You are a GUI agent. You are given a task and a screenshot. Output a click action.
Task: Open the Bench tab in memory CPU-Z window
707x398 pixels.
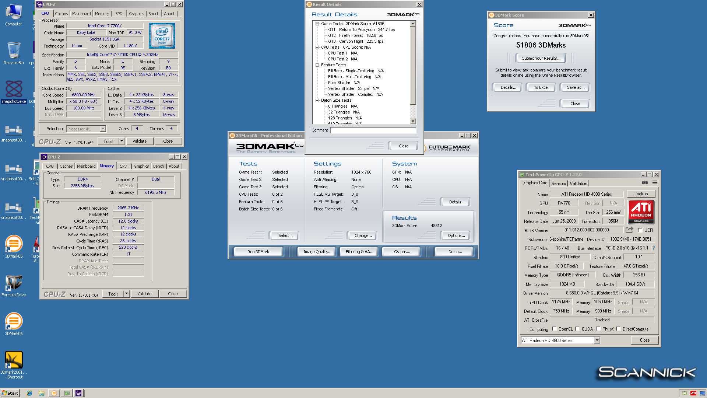coord(159,166)
